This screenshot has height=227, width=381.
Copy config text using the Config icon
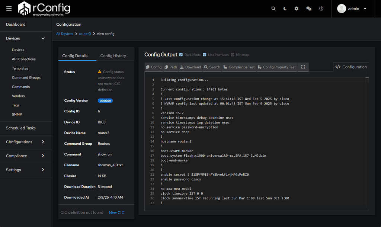tap(153, 67)
